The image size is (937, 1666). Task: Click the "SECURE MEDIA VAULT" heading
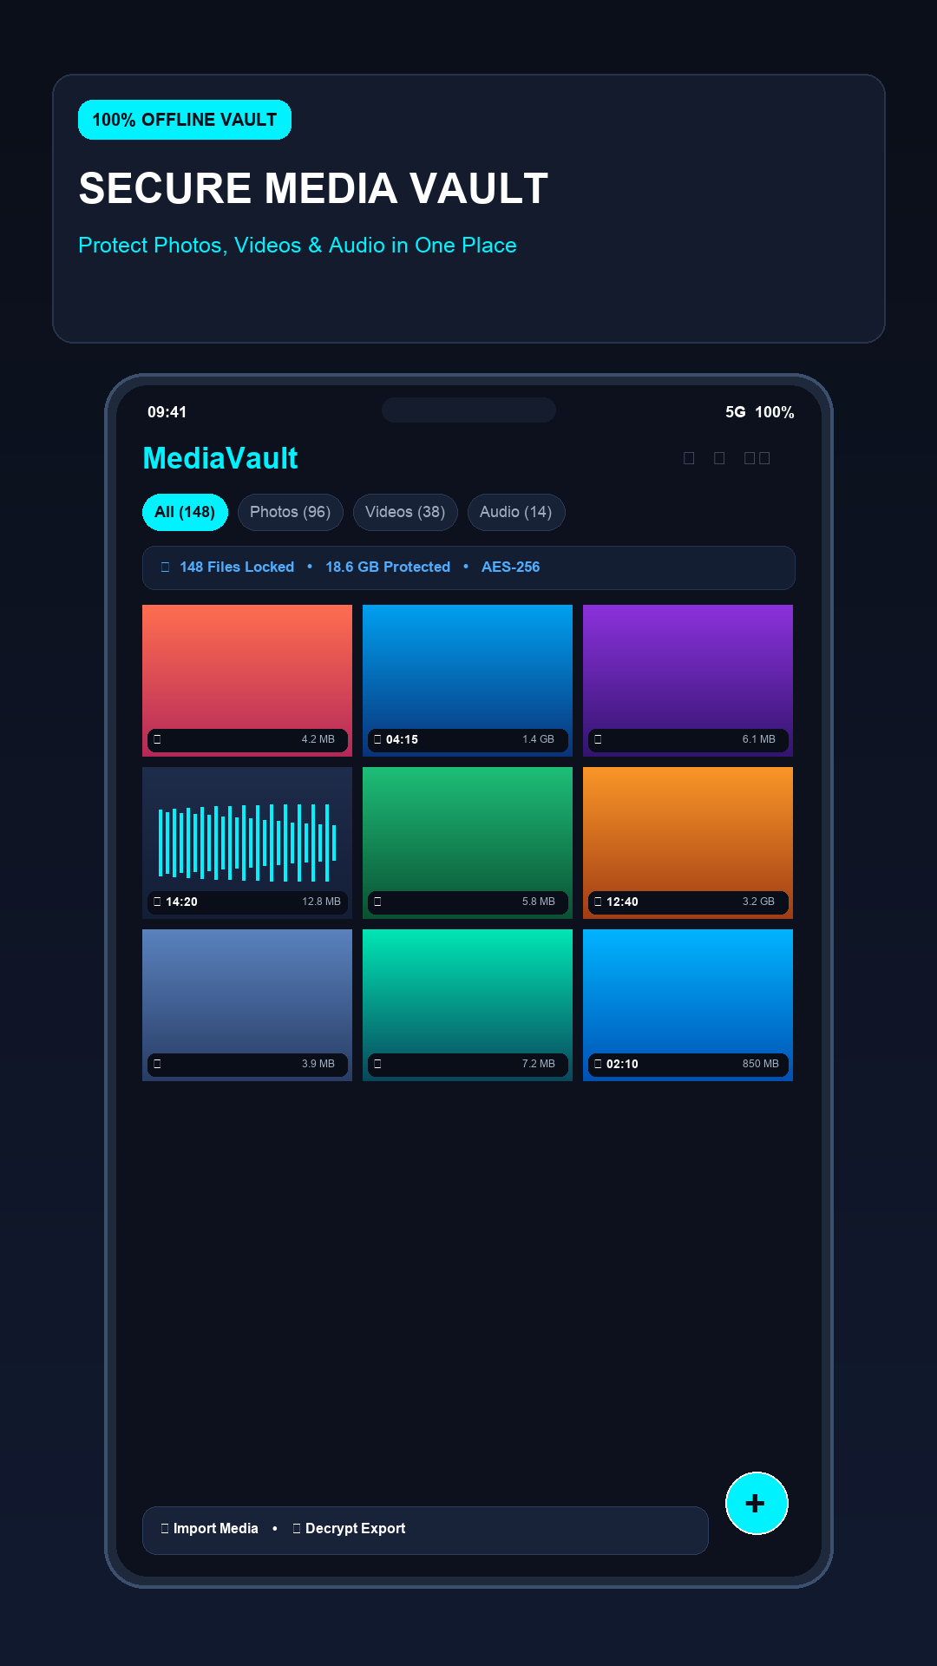click(313, 188)
